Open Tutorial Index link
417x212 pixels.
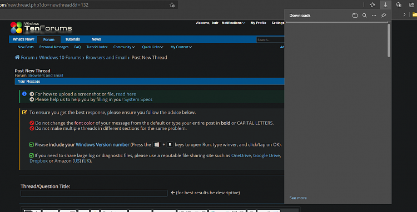click(x=97, y=47)
